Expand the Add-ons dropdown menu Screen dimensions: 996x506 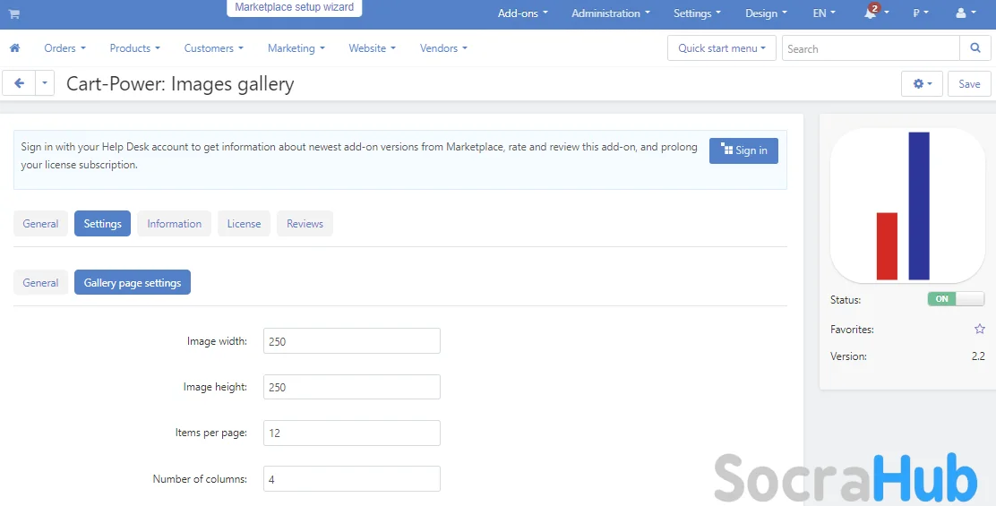click(x=522, y=13)
